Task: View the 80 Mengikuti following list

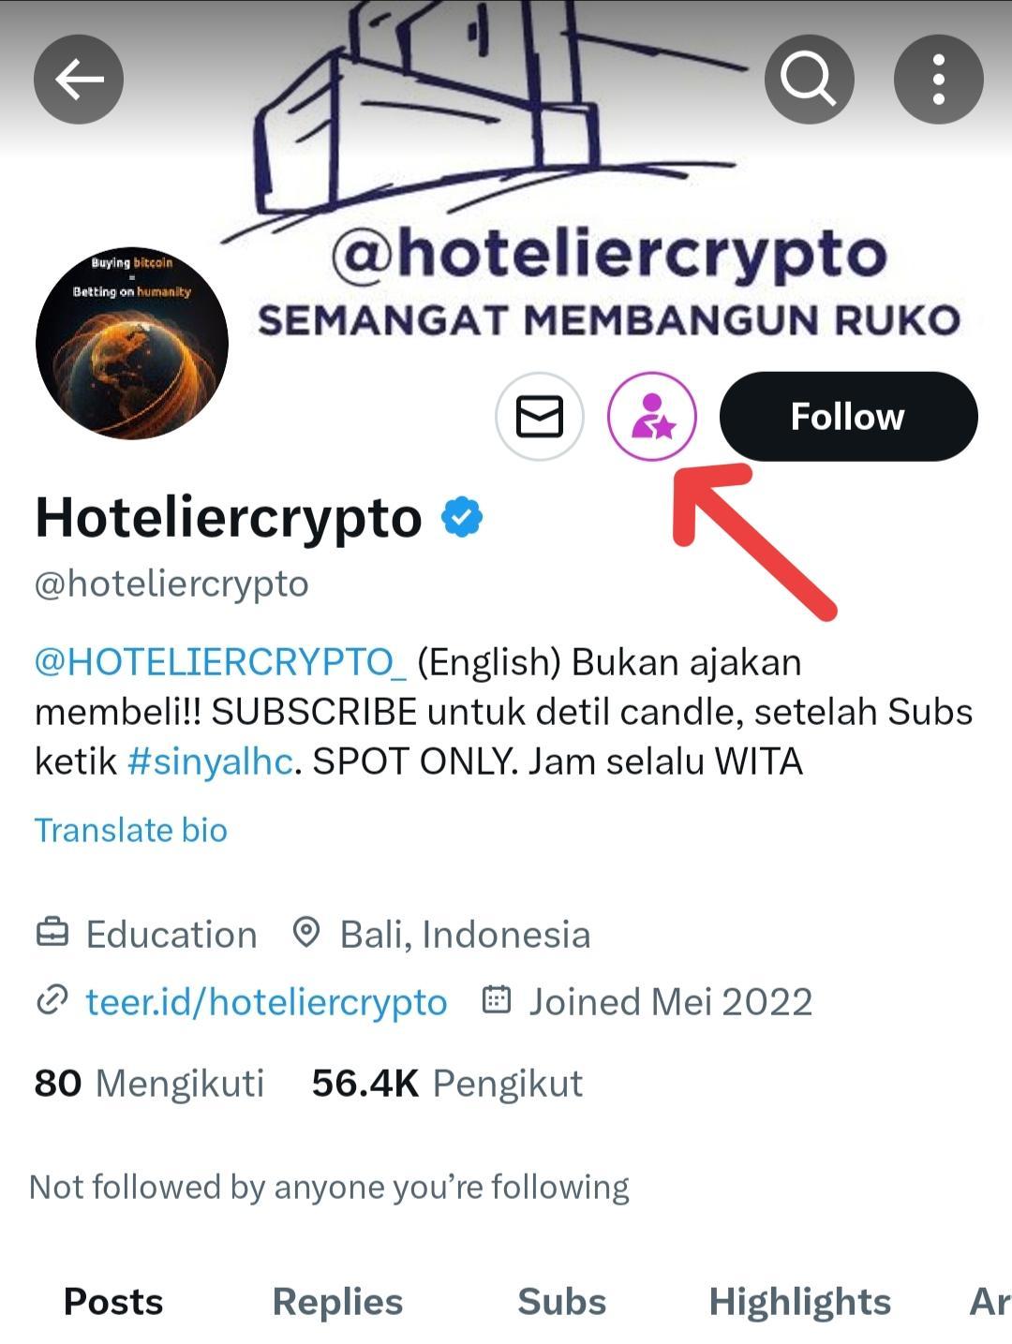Action: (x=150, y=1084)
